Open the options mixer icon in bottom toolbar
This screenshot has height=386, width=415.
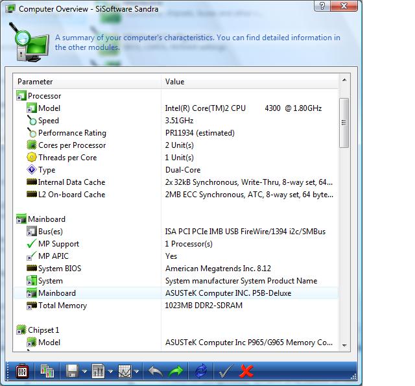[x=22, y=371]
